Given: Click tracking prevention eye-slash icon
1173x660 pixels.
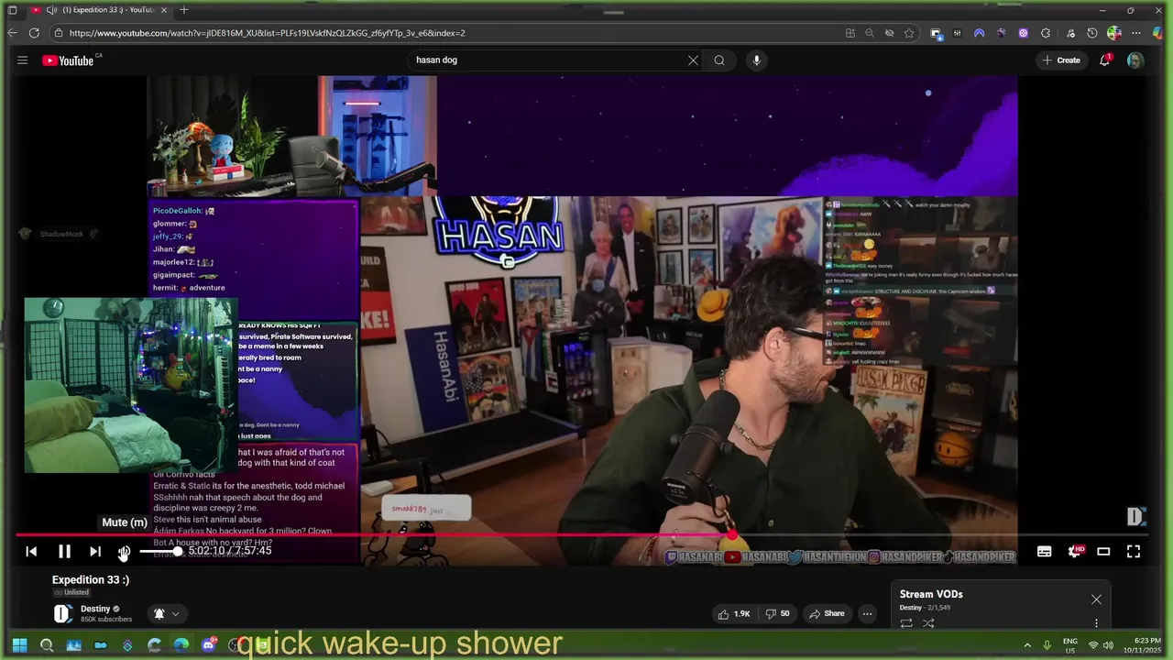Looking at the screenshot, I should click(x=889, y=33).
